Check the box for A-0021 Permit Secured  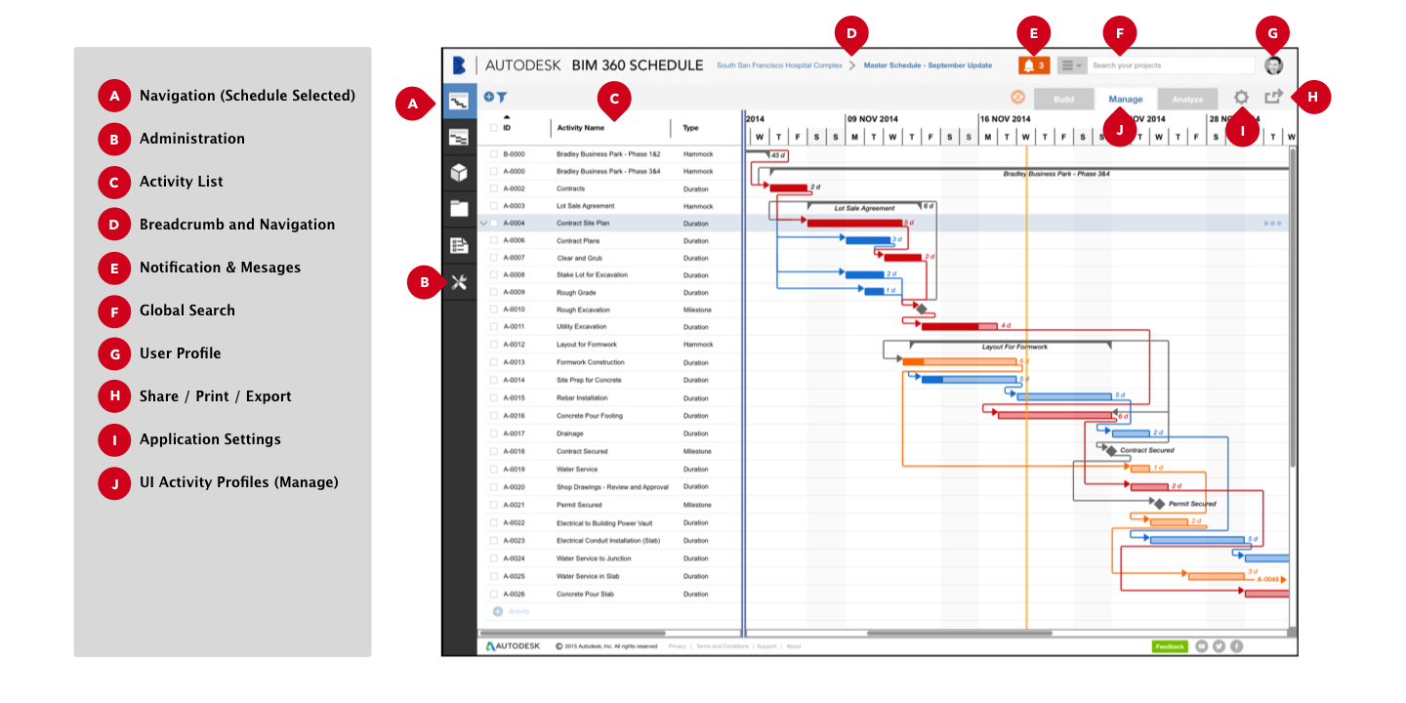(x=494, y=505)
